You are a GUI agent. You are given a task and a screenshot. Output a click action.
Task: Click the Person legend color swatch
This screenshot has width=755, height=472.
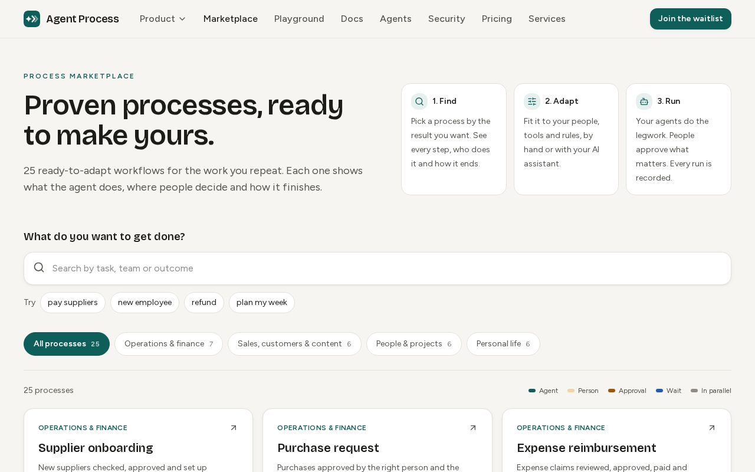(x=571, y=391)
